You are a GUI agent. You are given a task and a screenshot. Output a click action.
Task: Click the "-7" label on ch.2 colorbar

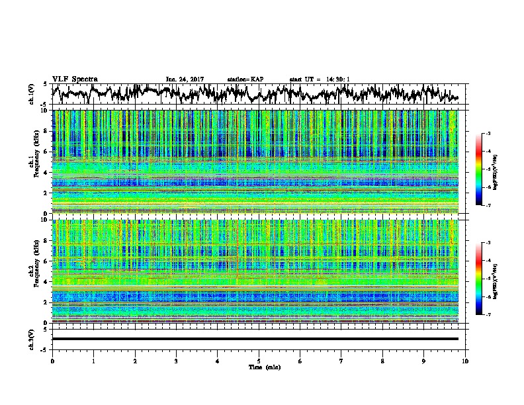(x=488, y=314)
